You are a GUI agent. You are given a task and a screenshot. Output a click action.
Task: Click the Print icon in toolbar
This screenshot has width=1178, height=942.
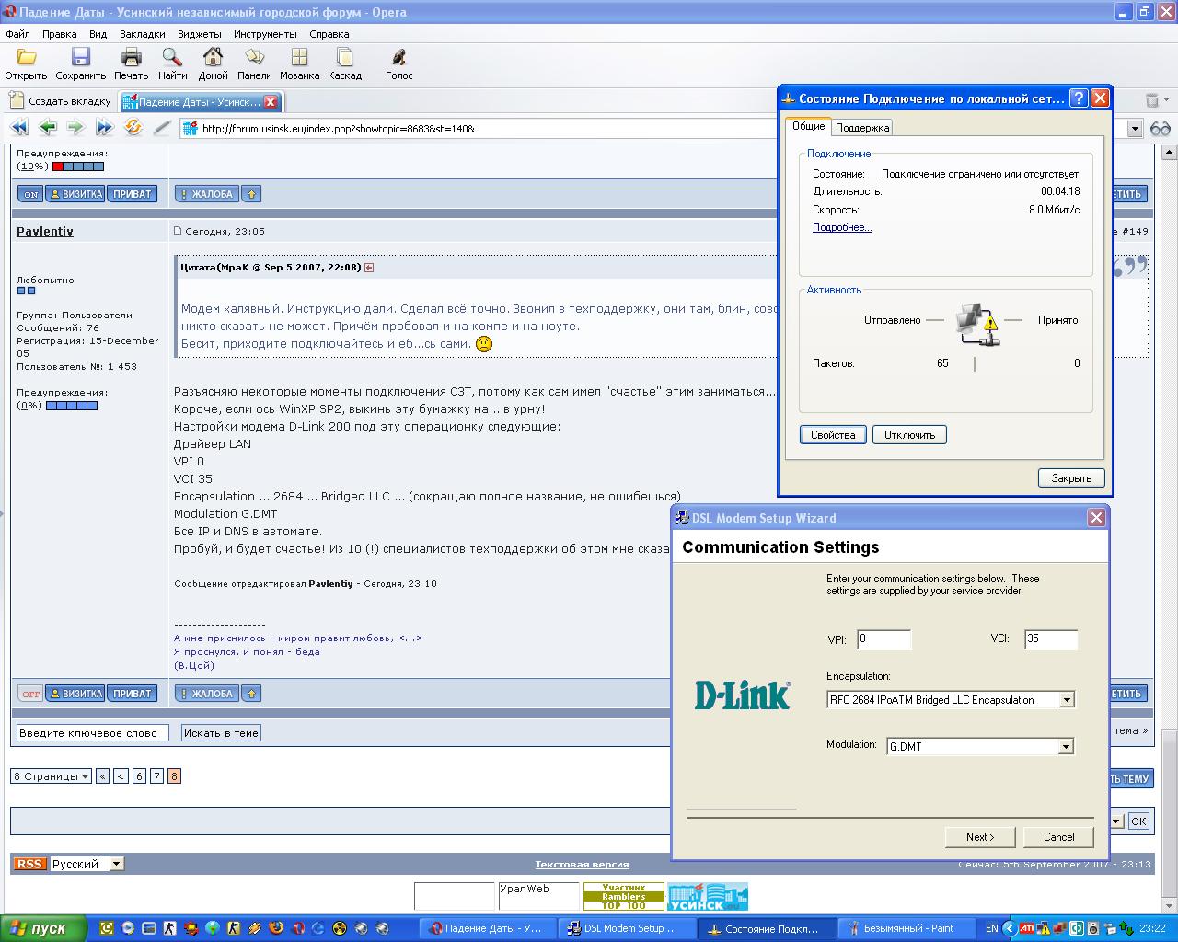tap(132, 58)
